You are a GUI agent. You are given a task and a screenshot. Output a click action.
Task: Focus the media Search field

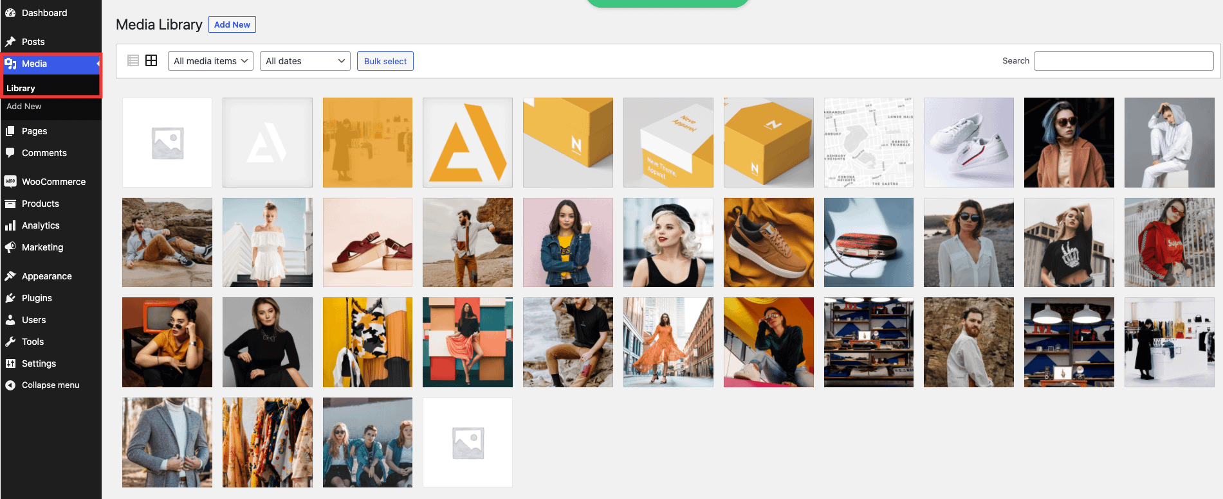(1123, 61)
